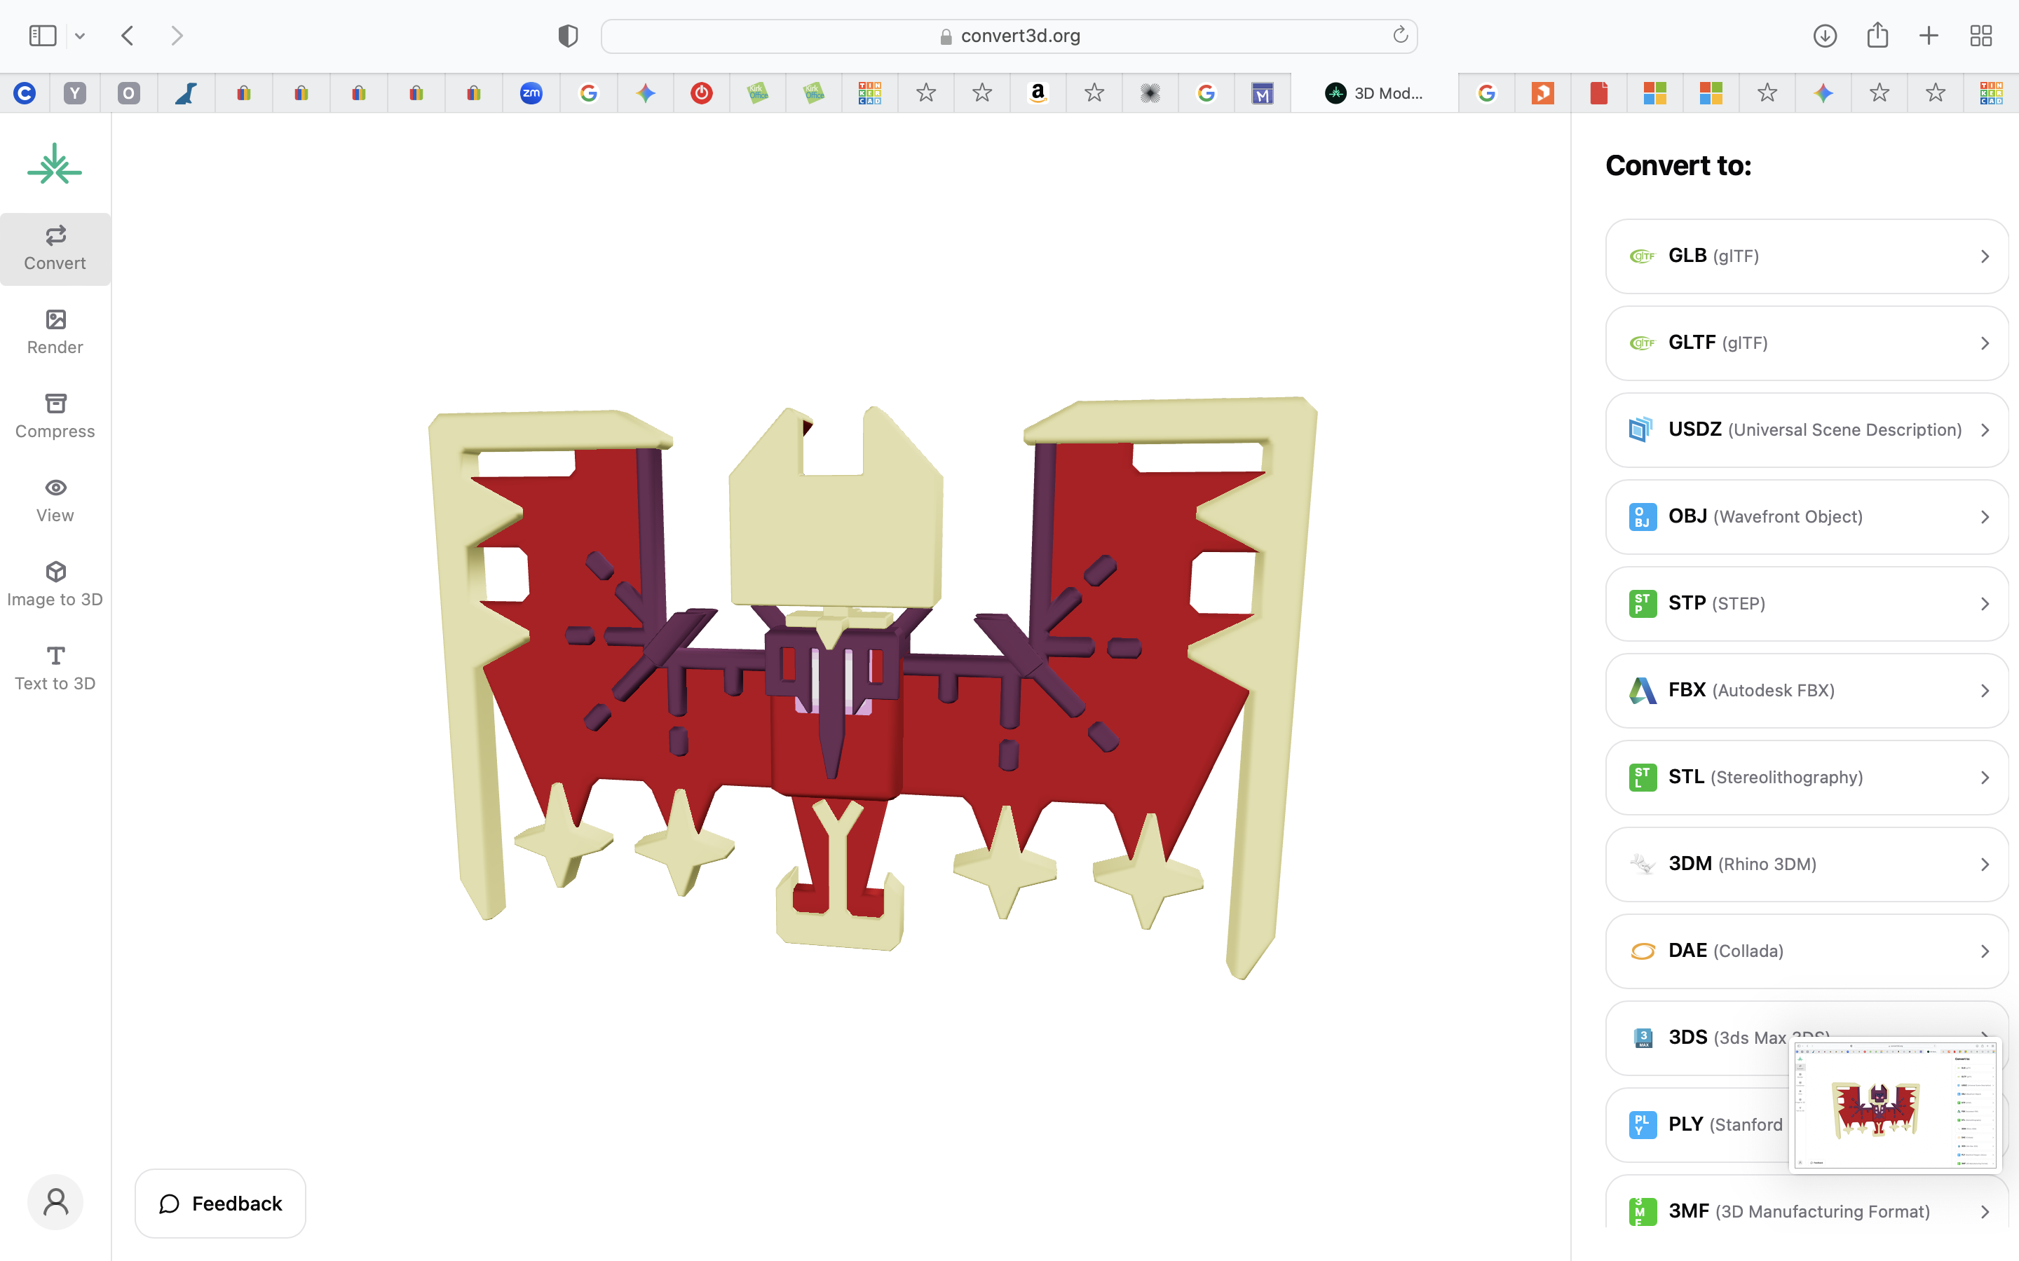Viewport: 2019px width, 1261px height.
Task: Switch to the Amazon tab
Action: click(1037, 92)
